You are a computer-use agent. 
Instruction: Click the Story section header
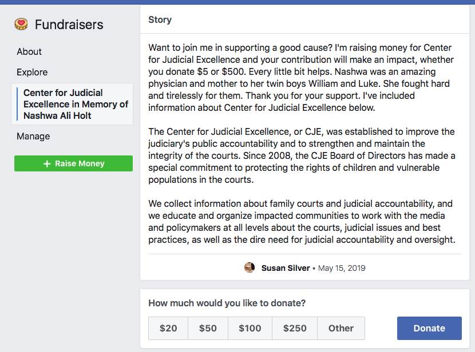coord(160,20)
